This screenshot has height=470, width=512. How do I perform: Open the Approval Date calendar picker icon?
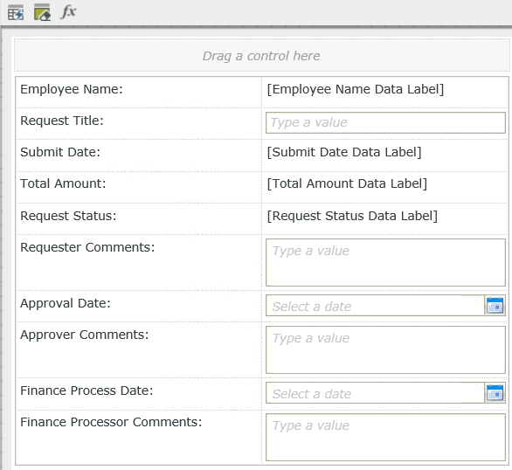[x=495, y=306]
